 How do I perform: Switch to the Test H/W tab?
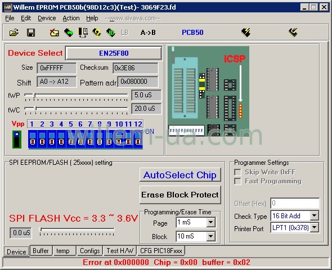[120, 251]
